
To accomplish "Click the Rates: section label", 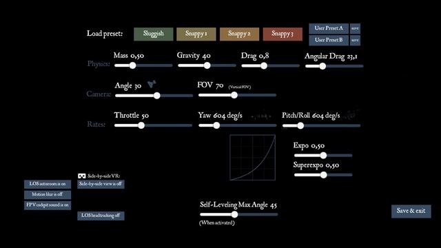I will tap(96, 124).
